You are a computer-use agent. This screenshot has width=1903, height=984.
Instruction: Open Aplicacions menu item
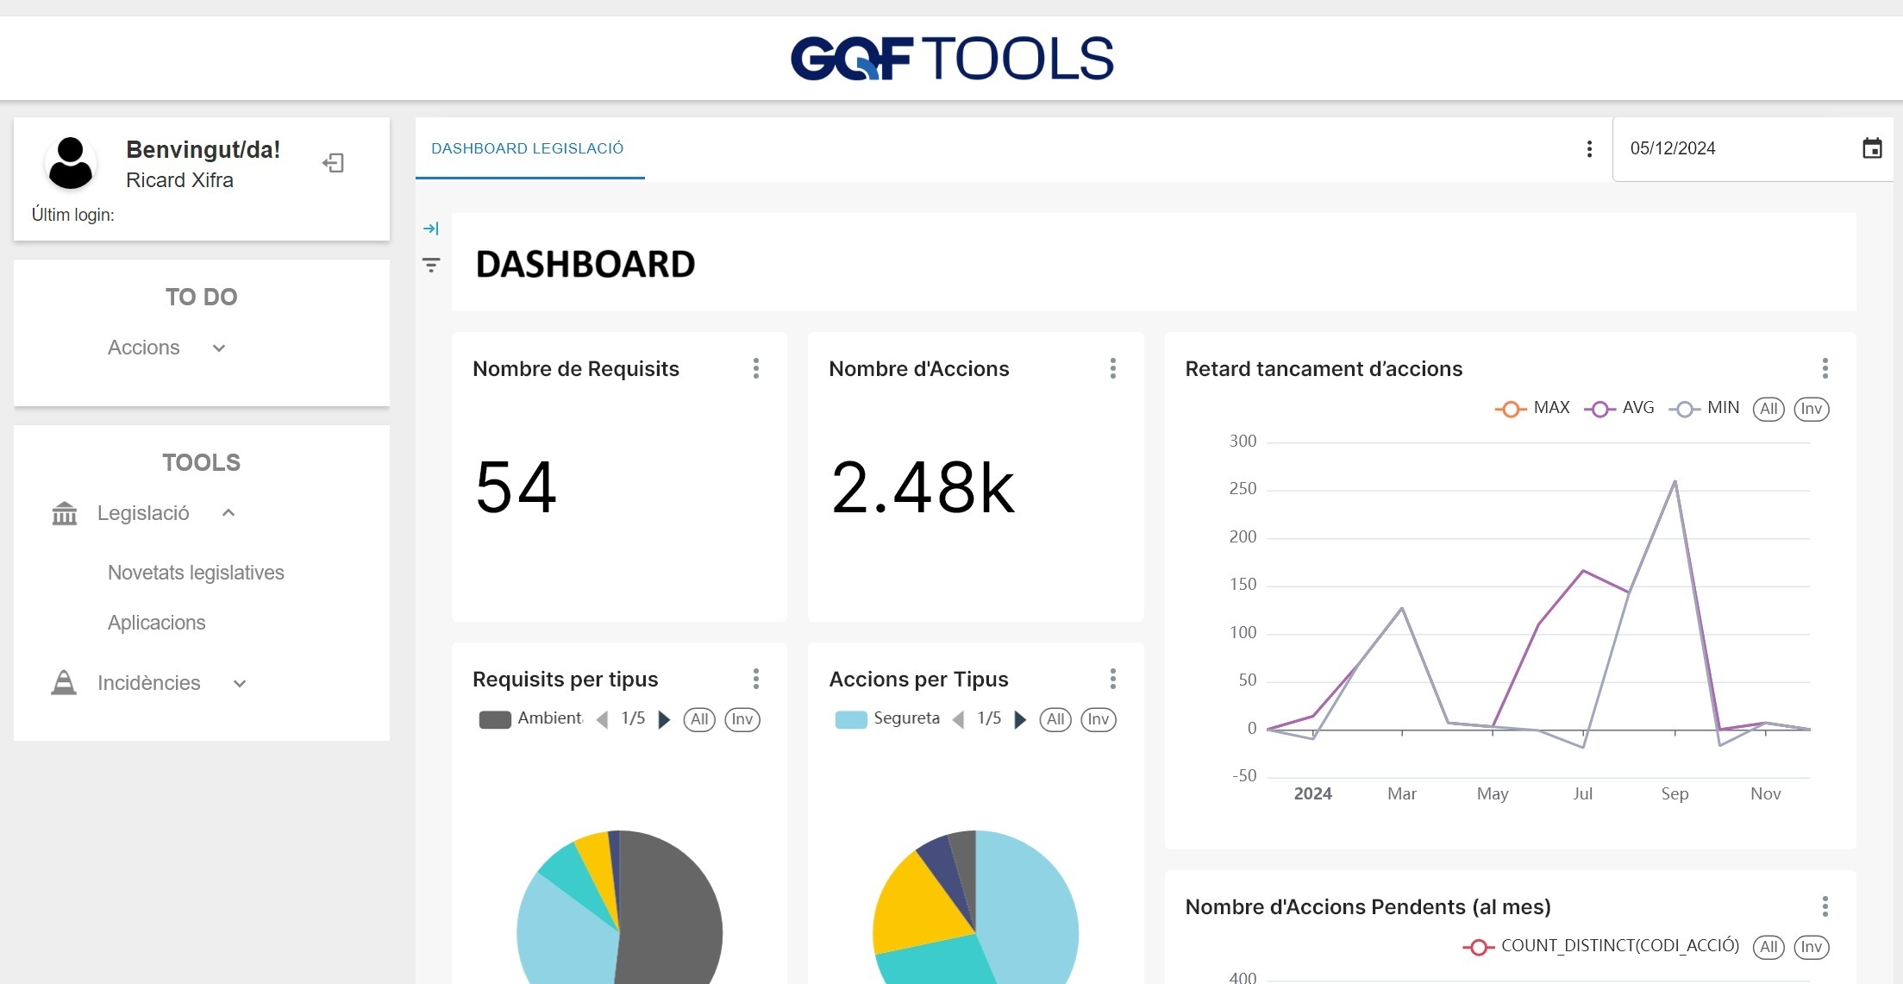point(156,623)
